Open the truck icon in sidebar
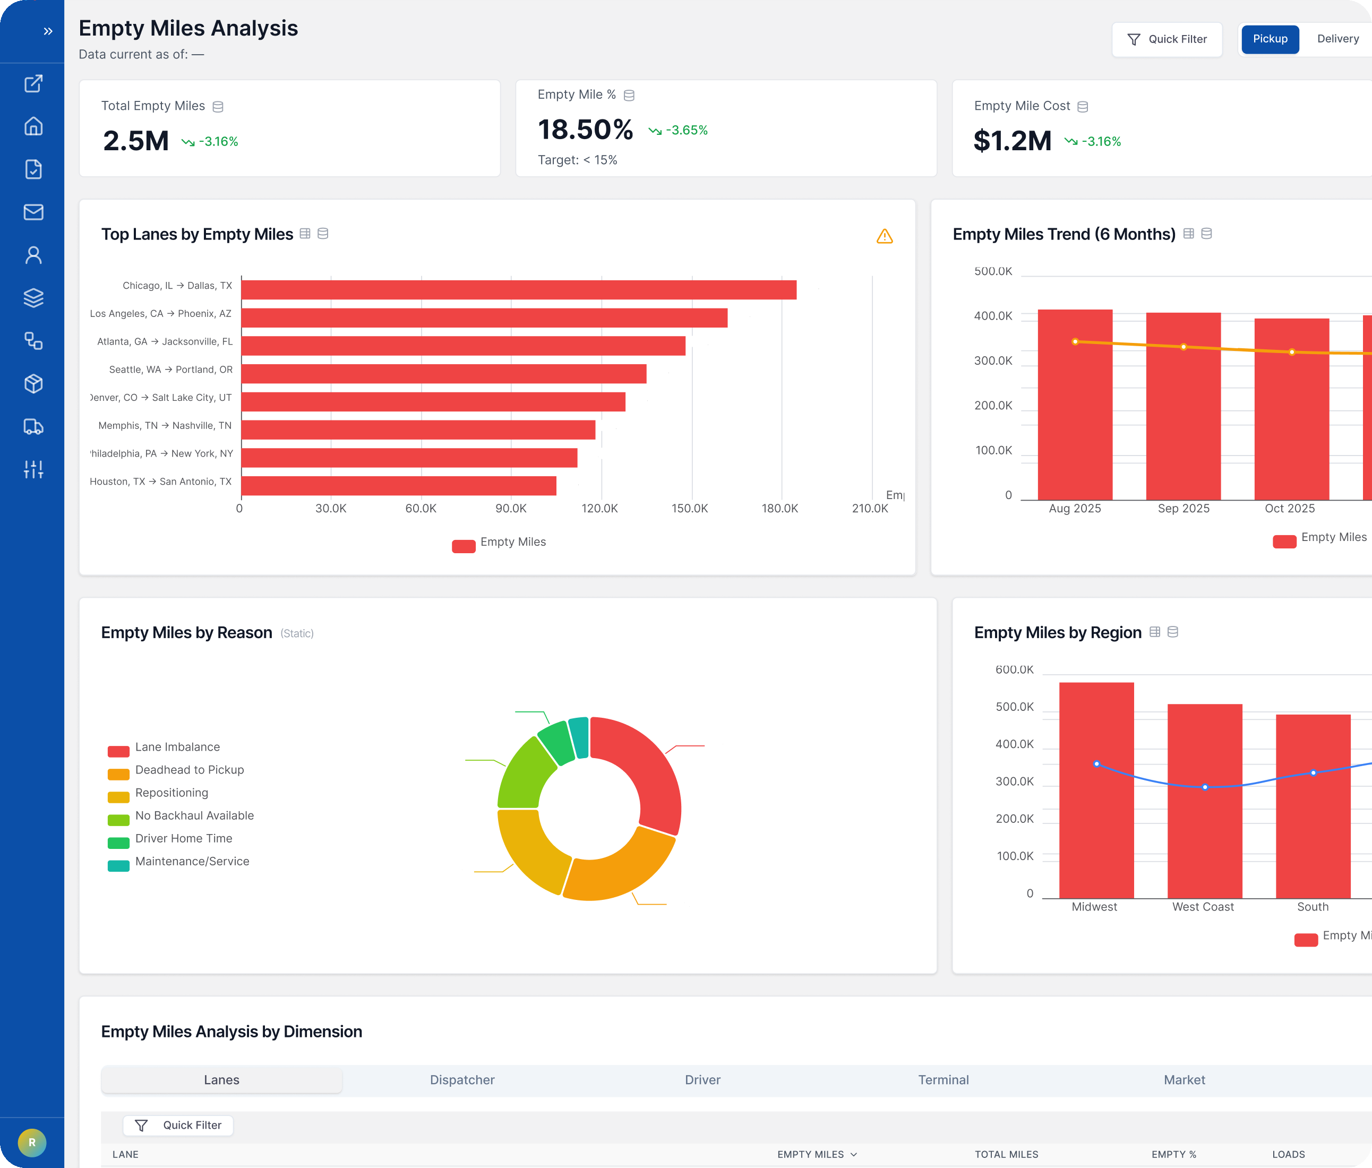The width and height of the screenshot is (1372, 1168). pos(33,426)
